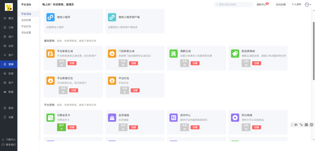Image resolution: width=315 pixels, height=151 pixels.
Task: Click 创建 on the 积分商城 card
Action: point(257,127)
